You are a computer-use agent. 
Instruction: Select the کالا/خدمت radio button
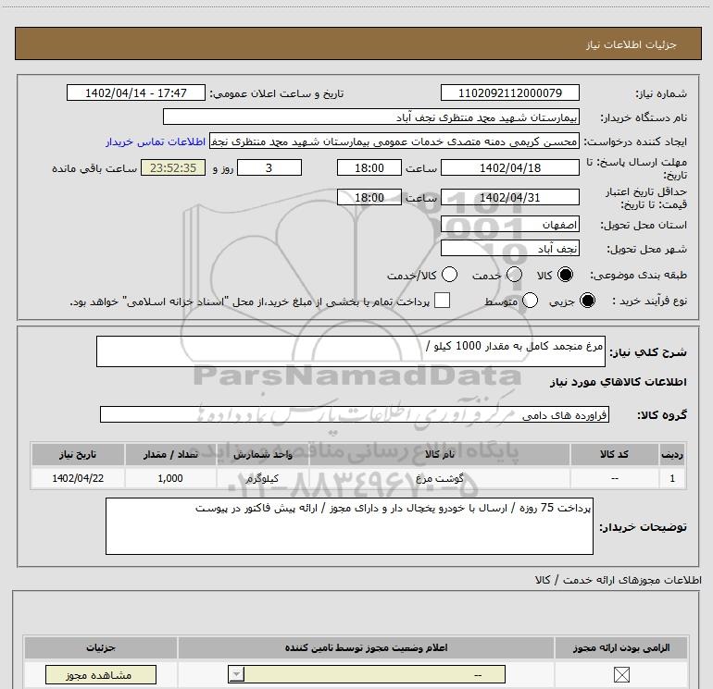click(x=449, y=275)
